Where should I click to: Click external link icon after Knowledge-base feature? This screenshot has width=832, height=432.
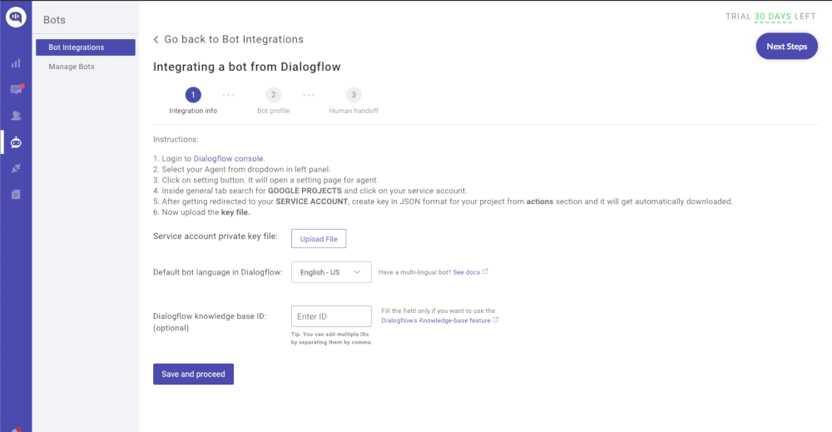tap(496, 320)
